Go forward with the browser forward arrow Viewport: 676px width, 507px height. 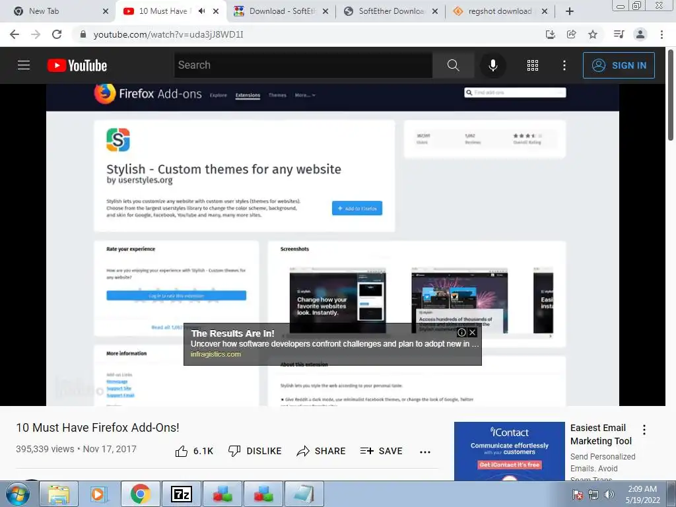(x=36, y=34)
